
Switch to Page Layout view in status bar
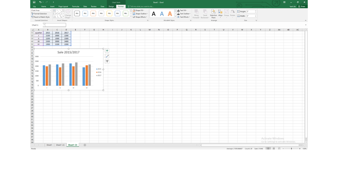click(x=274, y=148)
